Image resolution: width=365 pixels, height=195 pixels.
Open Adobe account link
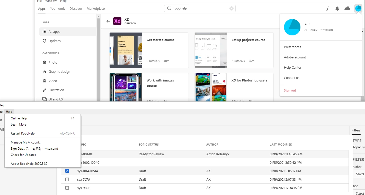pos(295,57)
